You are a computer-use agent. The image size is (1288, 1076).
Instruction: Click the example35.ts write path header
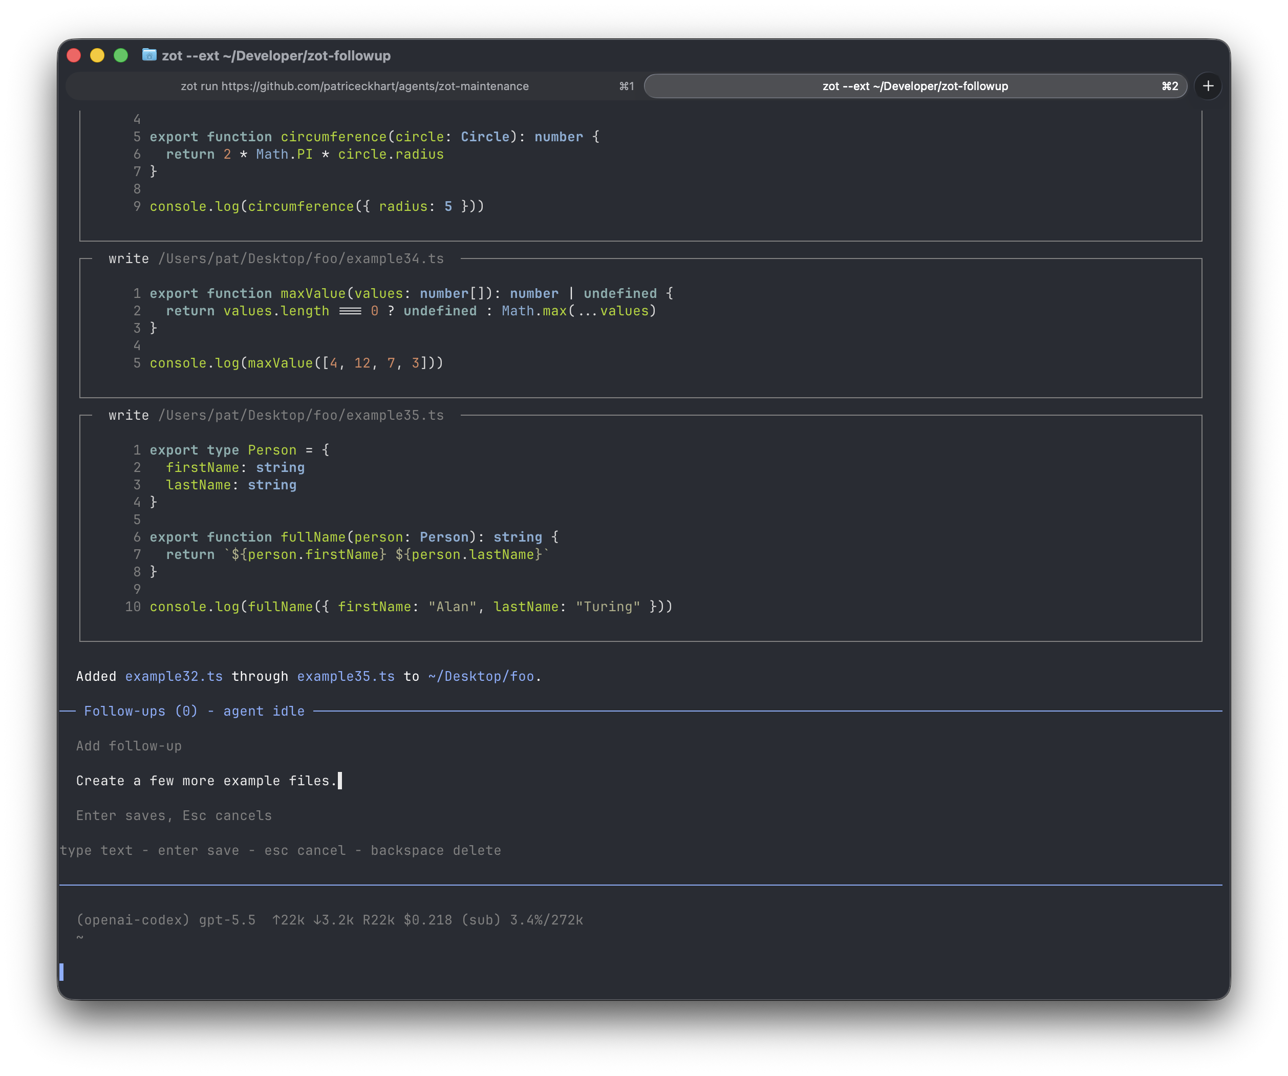276,415
